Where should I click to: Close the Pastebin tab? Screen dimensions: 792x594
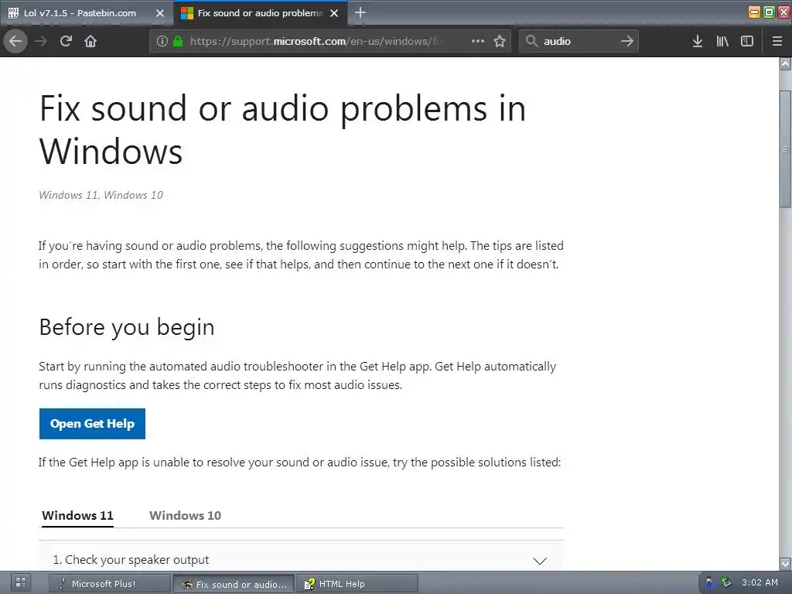coord(160,13)
